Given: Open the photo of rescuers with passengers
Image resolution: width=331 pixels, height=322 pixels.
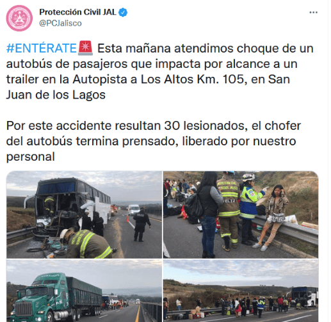Looking at the screenshot, I should [x=241, y=214].
